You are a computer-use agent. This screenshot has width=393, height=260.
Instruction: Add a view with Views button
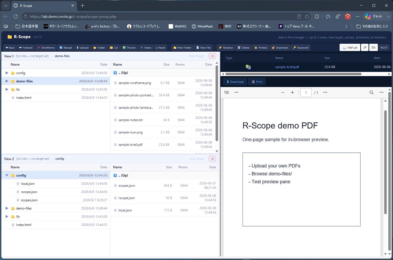click(146, 47)
